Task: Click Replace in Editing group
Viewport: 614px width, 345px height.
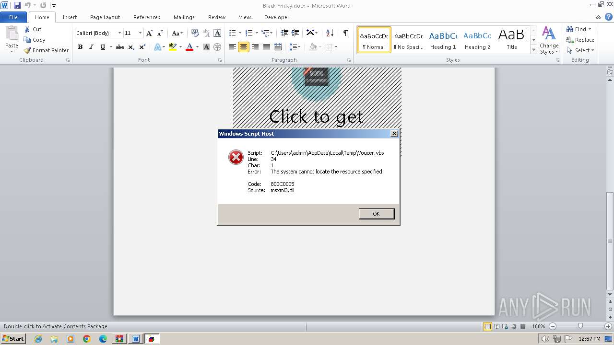Action: [x=580, y=40]
